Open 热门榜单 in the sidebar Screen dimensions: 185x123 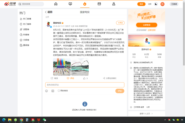click(x=26, y=24)
